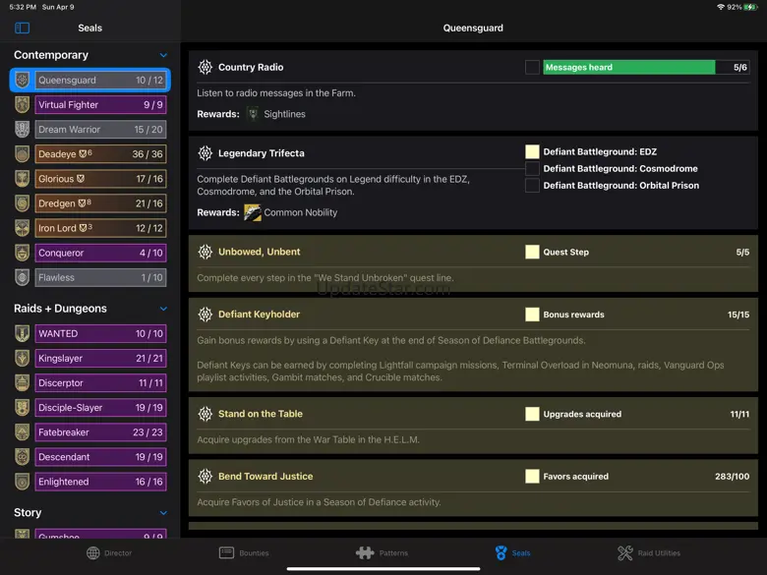The width and height of the screenshot is (767, 575).
Task: Toggle the Favors acquired checkbox
Action: [x=532, y=477]
